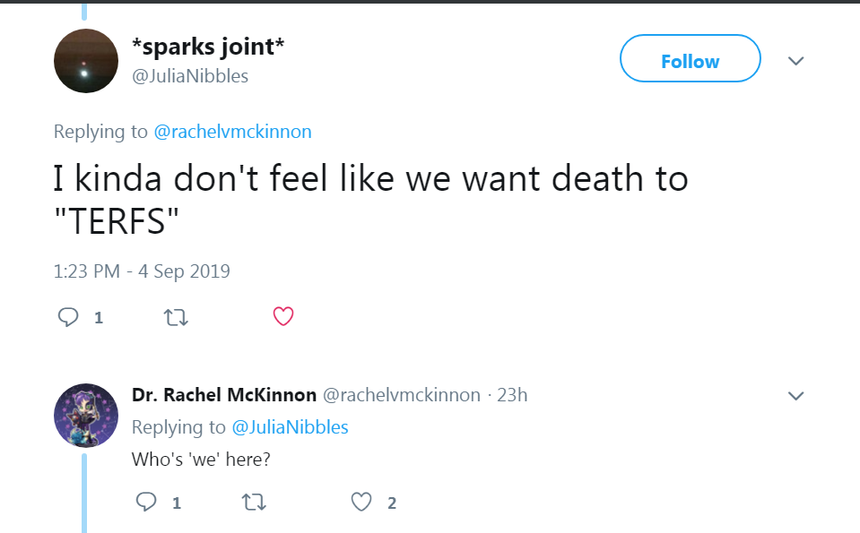
Task: Open Dr. Rachel McKinnon's avatar
Action: click(86, 416)
